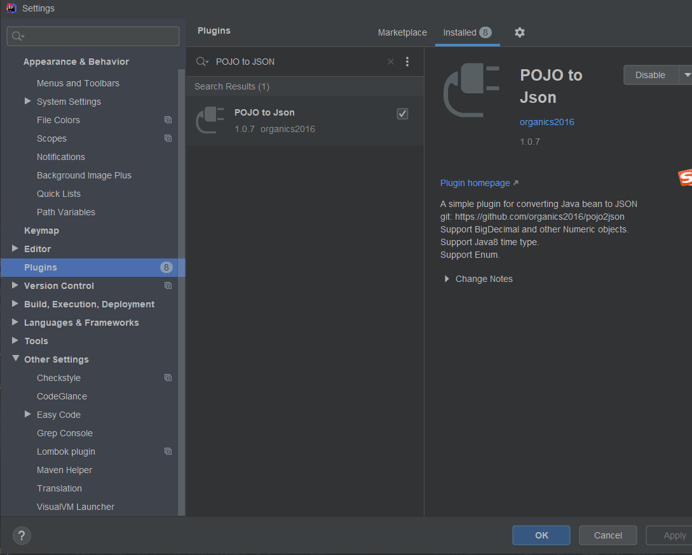Expand the Editor section

(15, 249)
